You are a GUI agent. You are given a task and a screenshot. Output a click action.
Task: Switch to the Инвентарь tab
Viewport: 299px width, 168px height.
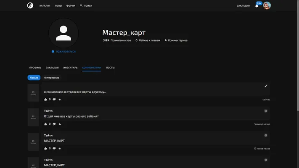[70, 68]
